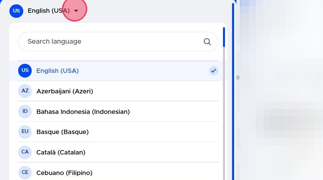323x180 pixels.
Task: Click the US badge in selected list row
Action: 25,71
